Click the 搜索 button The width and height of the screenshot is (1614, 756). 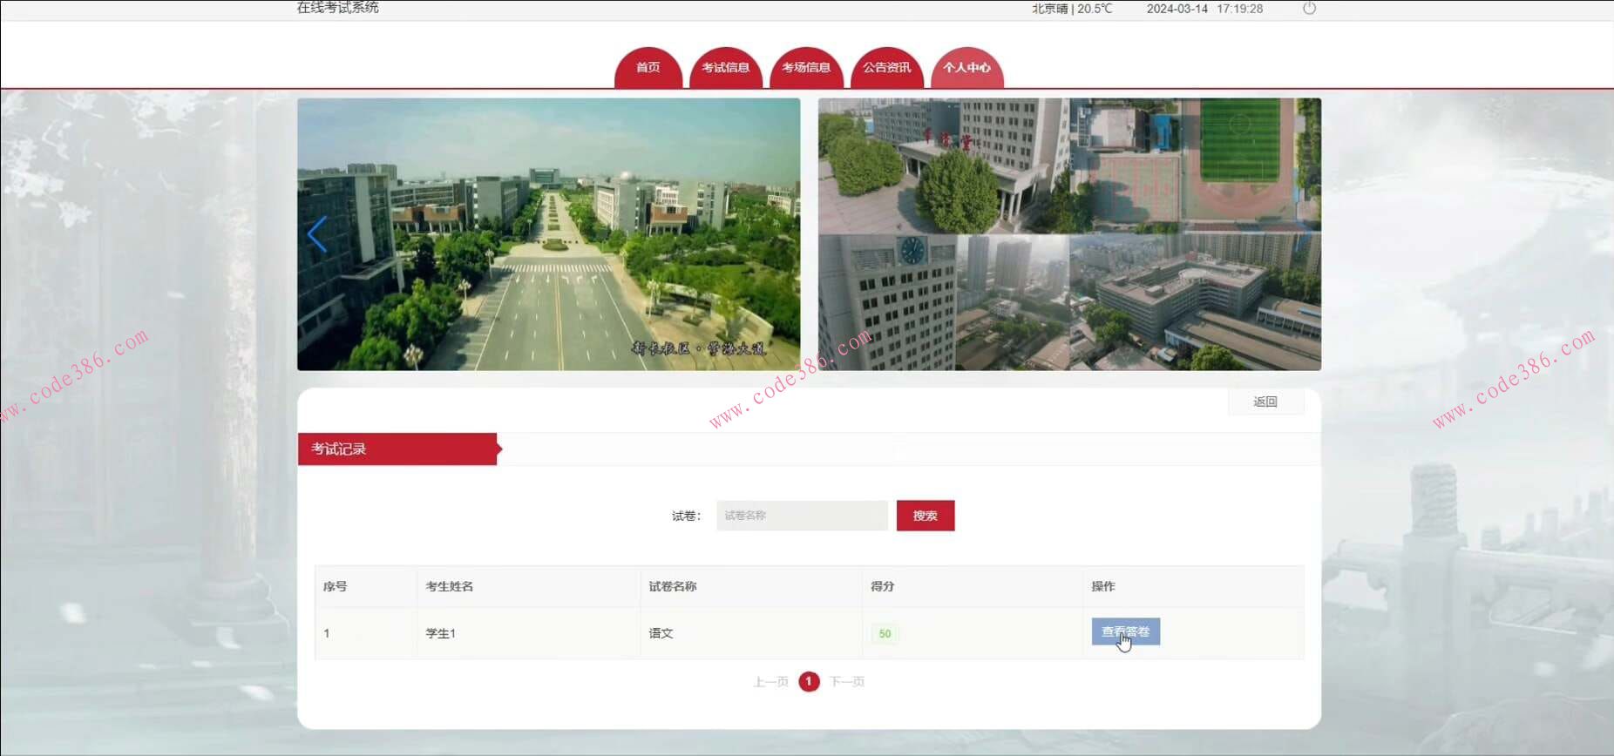[x=925, y=516]
